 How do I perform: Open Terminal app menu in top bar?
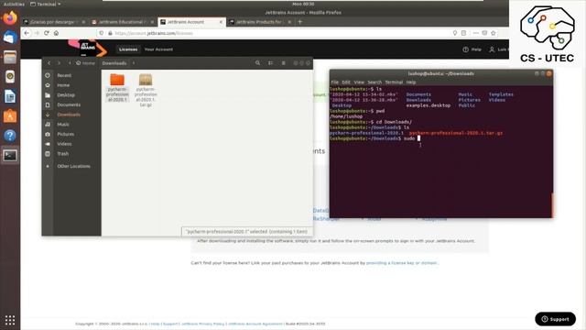[45, 4]
